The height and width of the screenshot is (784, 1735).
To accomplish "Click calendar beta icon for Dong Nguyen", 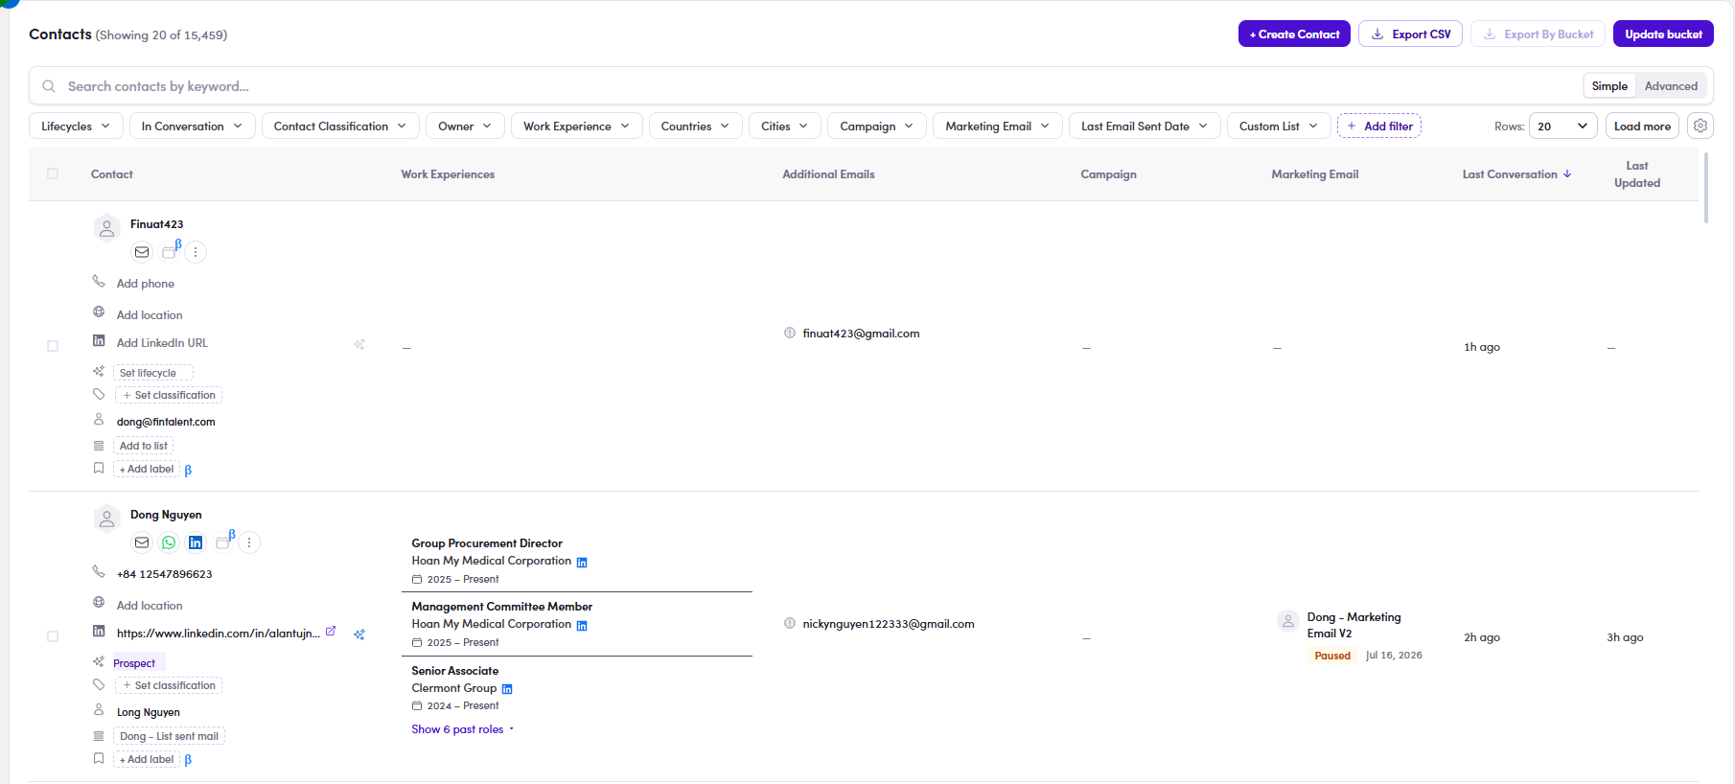I will 224,542.
